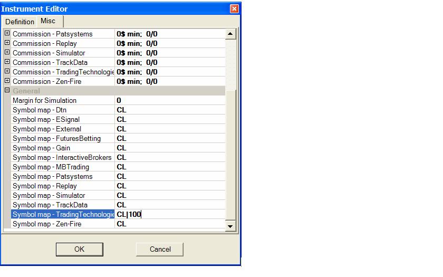The height and width of the screenshot is (277, 443).
Task: Select the Misc tab
Action: [x=48, y=21]
